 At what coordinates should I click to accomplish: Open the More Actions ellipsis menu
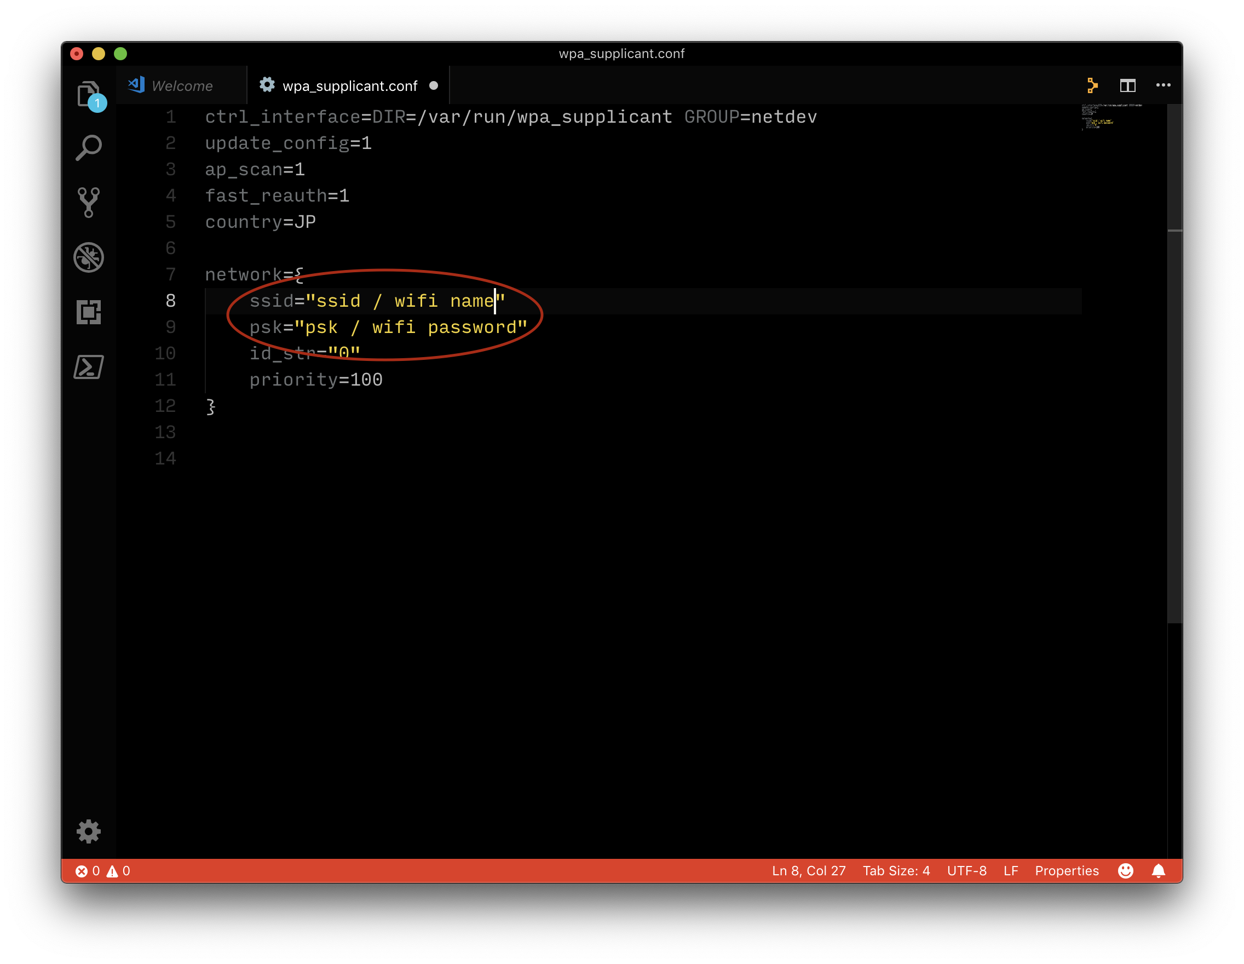[1162, 85]
